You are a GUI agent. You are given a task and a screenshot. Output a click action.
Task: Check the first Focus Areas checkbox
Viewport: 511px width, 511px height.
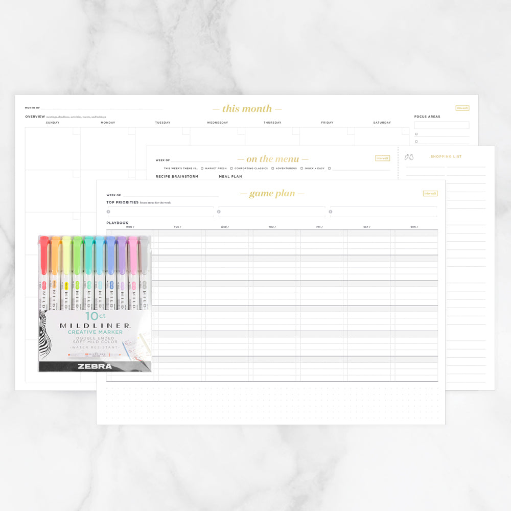[x=417, y=134]
